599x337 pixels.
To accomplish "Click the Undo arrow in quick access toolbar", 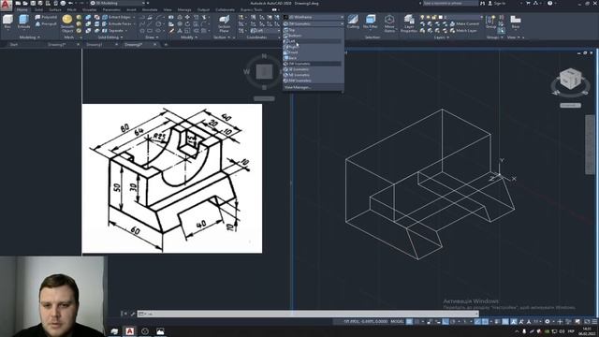I will 70,3.
